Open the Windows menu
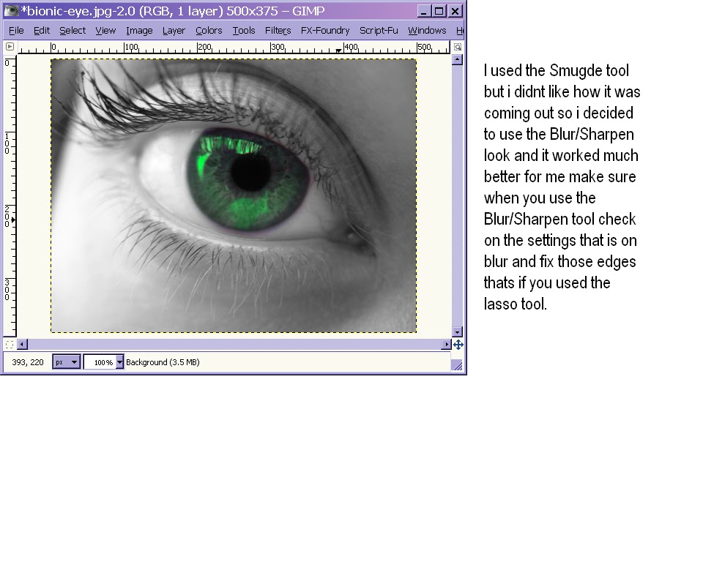 (426, 31)
